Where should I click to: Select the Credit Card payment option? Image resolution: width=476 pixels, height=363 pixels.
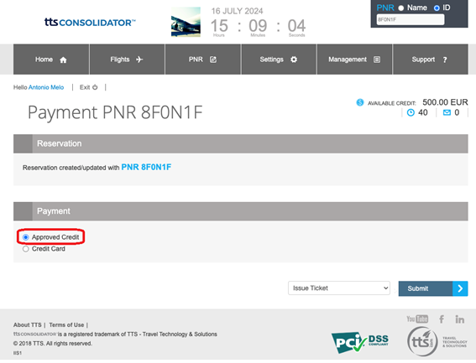26,249
